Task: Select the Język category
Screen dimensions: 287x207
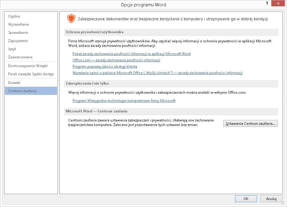Action: click(31, 49)
